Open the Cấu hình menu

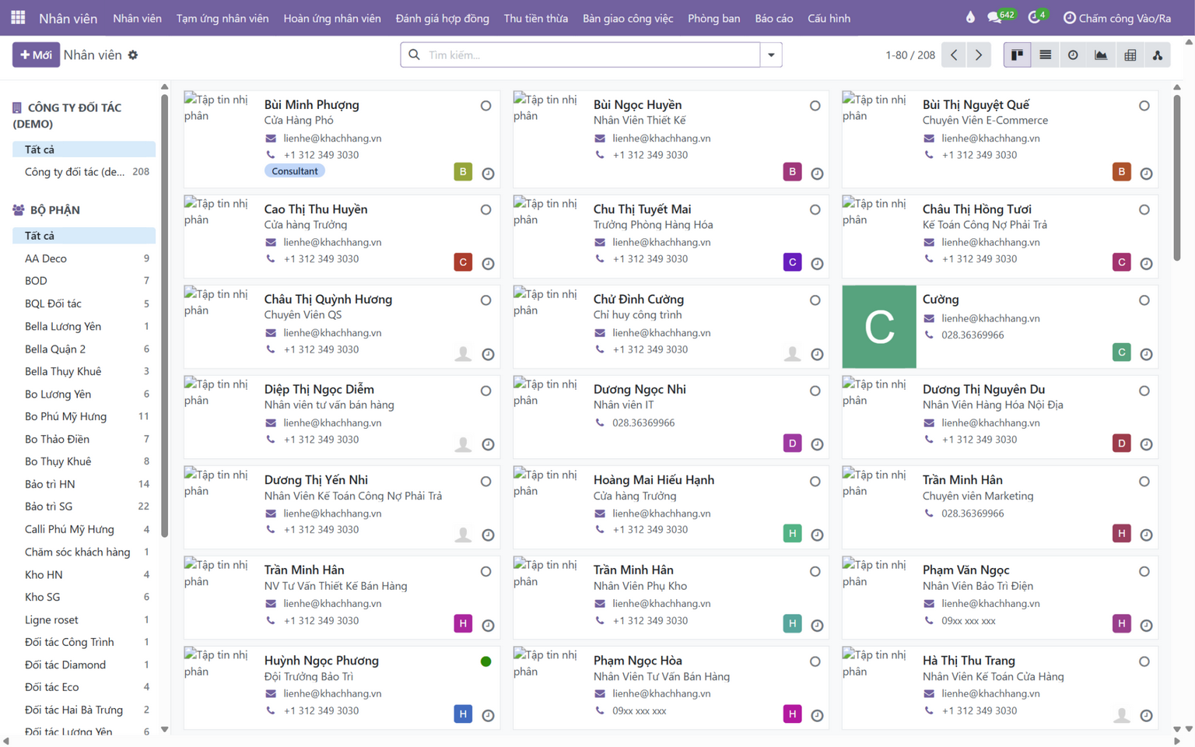[829, 18]
